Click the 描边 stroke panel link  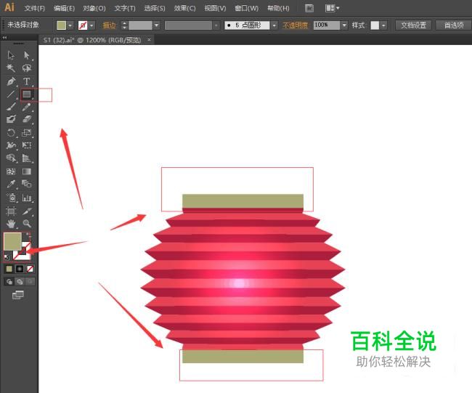(x=109, y=25)
